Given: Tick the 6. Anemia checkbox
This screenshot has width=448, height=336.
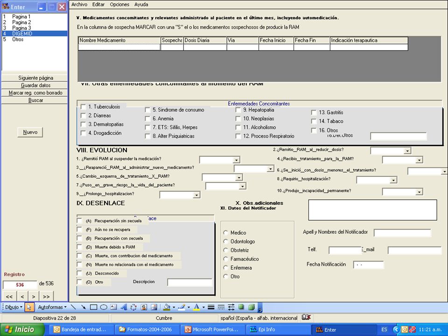Looking at the screenshot, I should (x=147, y=119).
